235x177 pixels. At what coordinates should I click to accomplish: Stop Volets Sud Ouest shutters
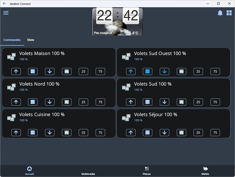(148, 72)
